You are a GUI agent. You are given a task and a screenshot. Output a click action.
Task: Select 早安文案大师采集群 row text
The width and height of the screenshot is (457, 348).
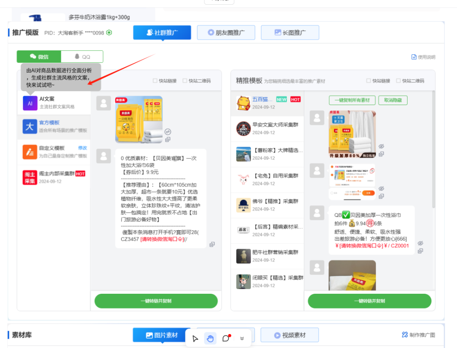(x=275, y=125)
